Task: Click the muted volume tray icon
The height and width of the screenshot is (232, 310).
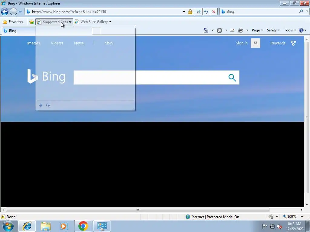Action: point(279,226)
